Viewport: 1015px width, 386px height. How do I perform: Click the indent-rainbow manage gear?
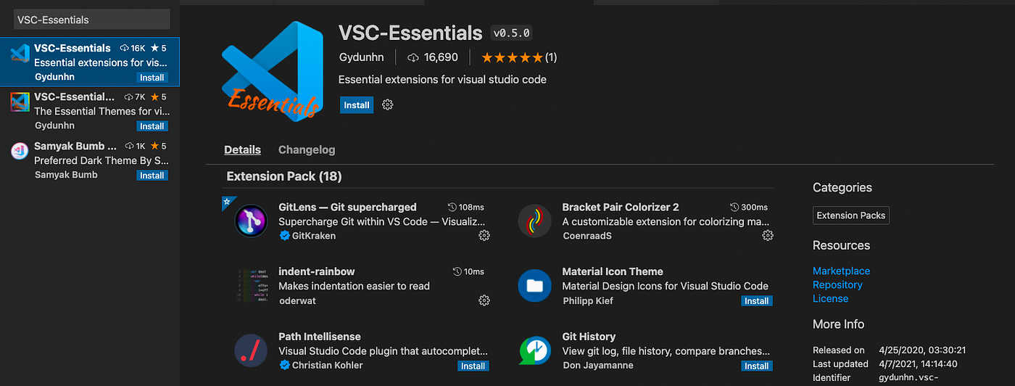click(484, 300)
